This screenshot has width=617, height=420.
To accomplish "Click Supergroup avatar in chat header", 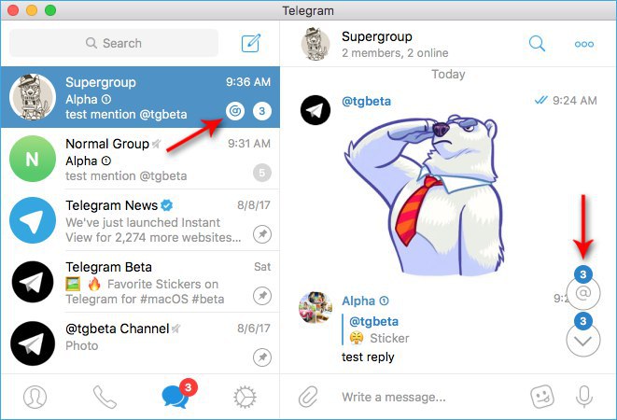I will [x=316, y=44].
